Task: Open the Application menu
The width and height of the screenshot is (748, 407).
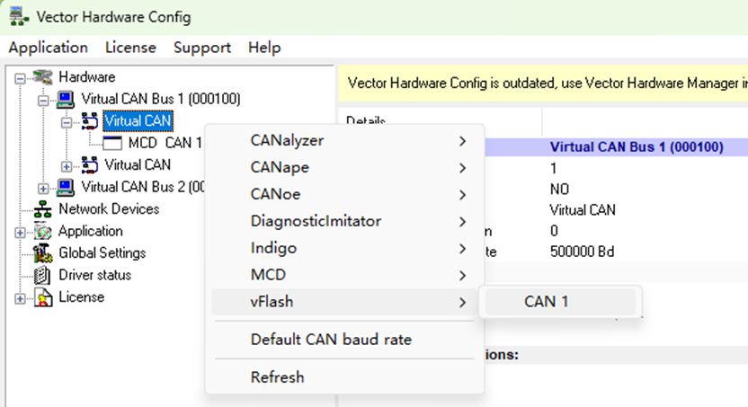Action: pos(49,48)
